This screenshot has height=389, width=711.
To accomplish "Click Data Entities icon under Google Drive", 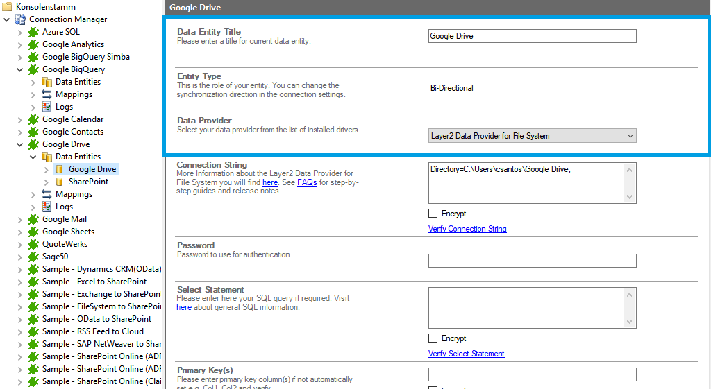I will coord(47,157).
